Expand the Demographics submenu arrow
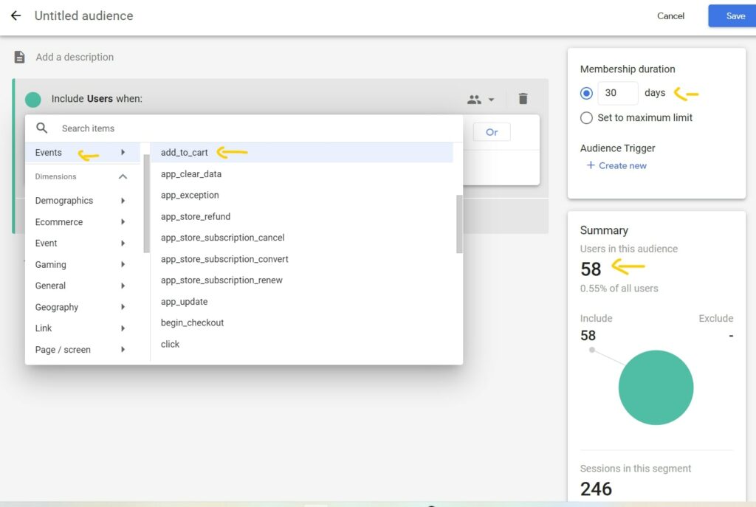The width and height of the screenshot is (756, 507). point(123,201)
